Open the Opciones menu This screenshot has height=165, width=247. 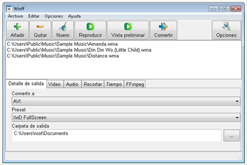click(54, 16)
